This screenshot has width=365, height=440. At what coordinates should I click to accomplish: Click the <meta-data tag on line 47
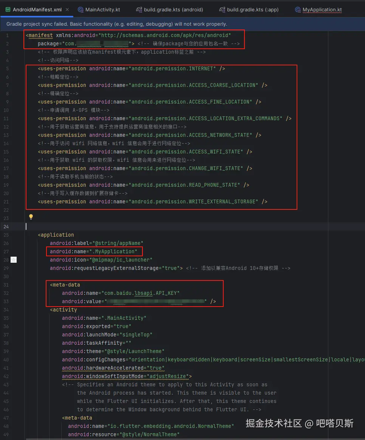tap(77, 418)
